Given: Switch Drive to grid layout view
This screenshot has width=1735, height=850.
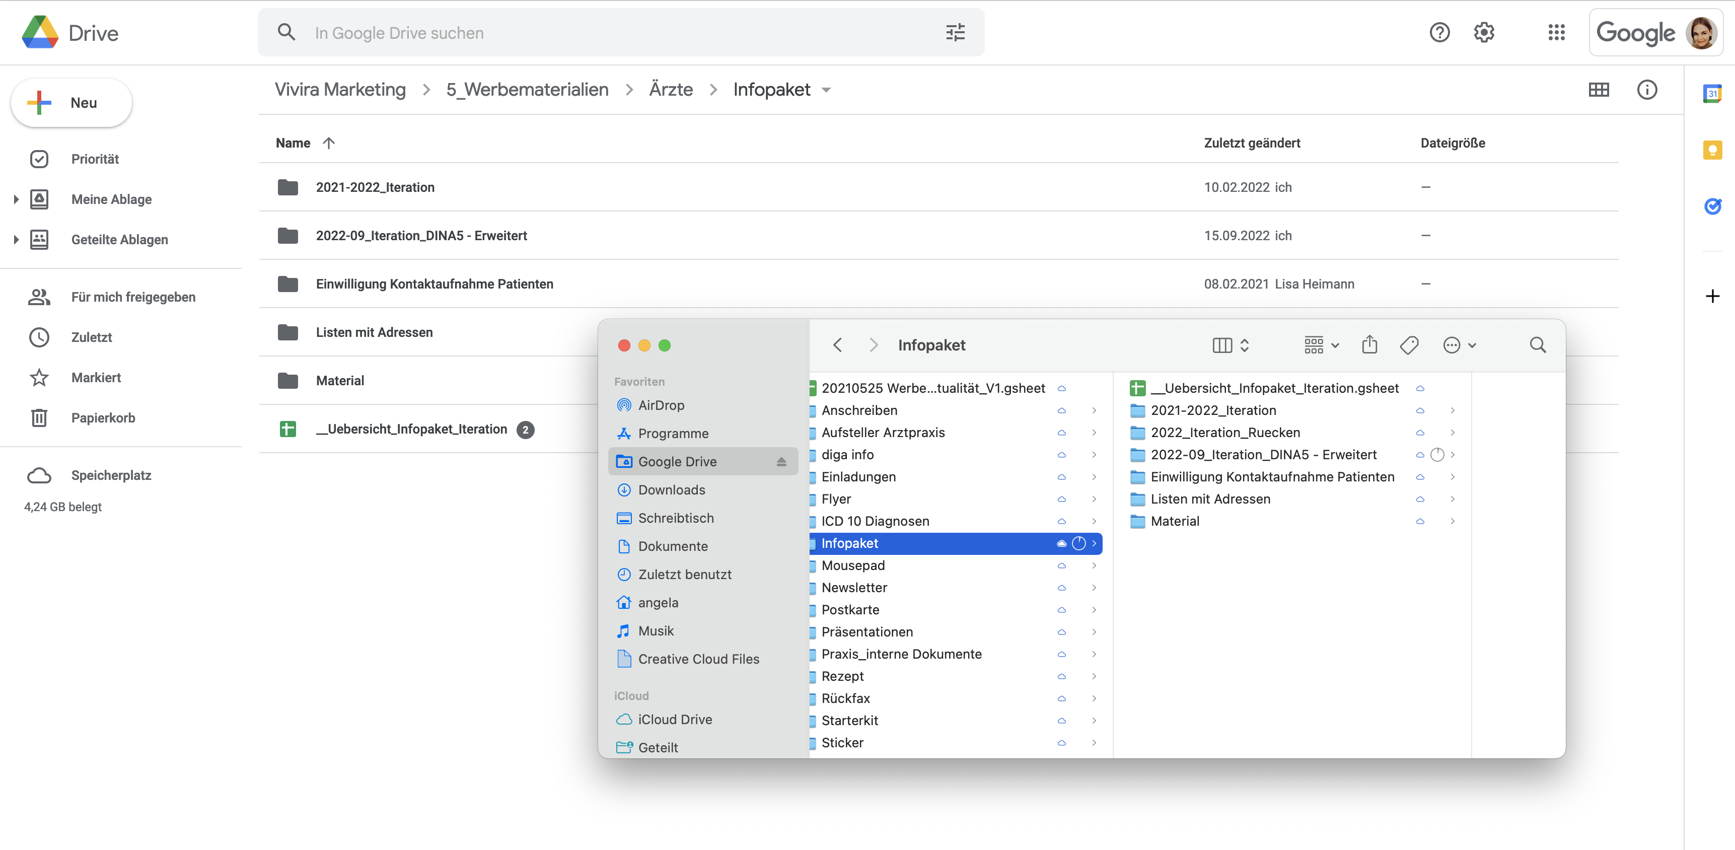Looking at the screenshot, I should [x=1598, y=90].
